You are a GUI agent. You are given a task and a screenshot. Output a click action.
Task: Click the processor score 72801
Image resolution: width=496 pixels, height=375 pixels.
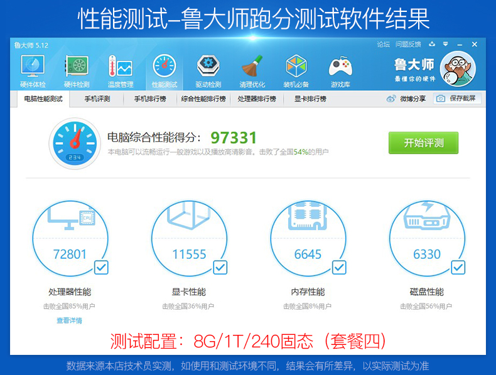[x=70, y=254]
